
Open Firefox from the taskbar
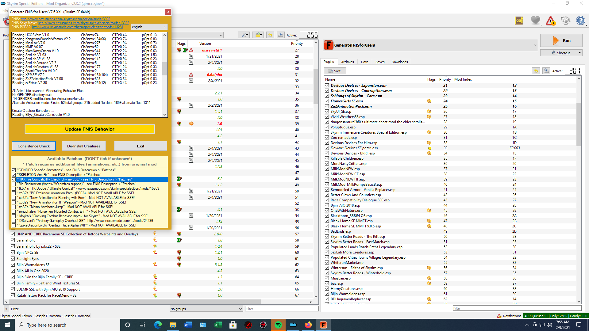[308, 325]
